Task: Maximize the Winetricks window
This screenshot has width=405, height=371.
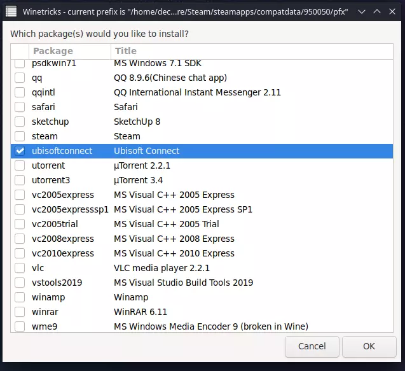Action: coord(376,11)
